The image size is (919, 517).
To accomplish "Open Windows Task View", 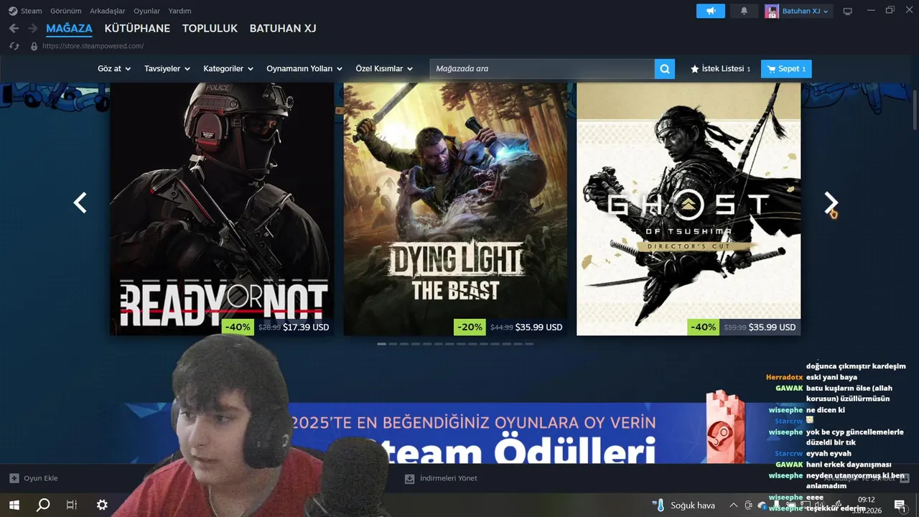I will 72,505.
